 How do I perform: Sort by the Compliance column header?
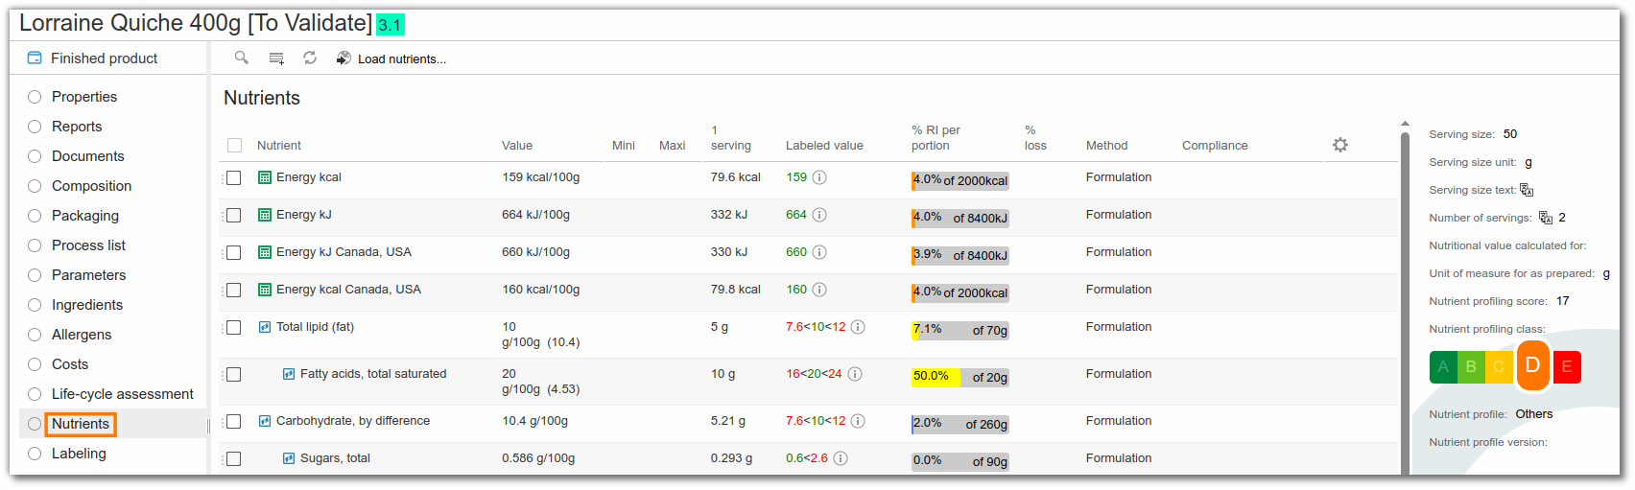[1215, 146]
